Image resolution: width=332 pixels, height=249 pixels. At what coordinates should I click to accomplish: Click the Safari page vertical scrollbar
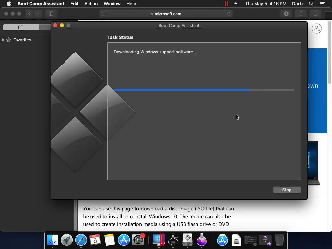tap(330, 52)
